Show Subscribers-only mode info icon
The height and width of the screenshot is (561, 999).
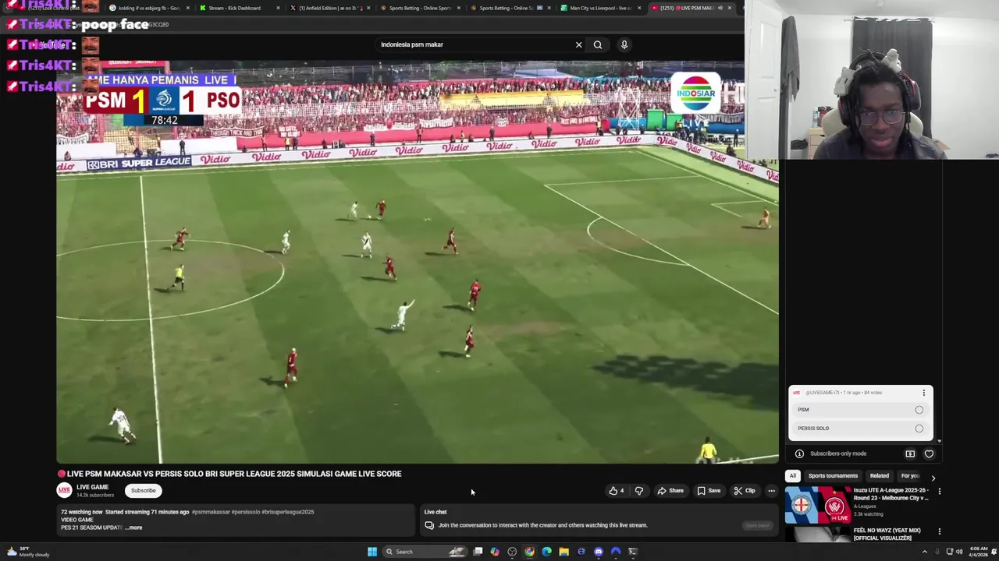[799, 453]
